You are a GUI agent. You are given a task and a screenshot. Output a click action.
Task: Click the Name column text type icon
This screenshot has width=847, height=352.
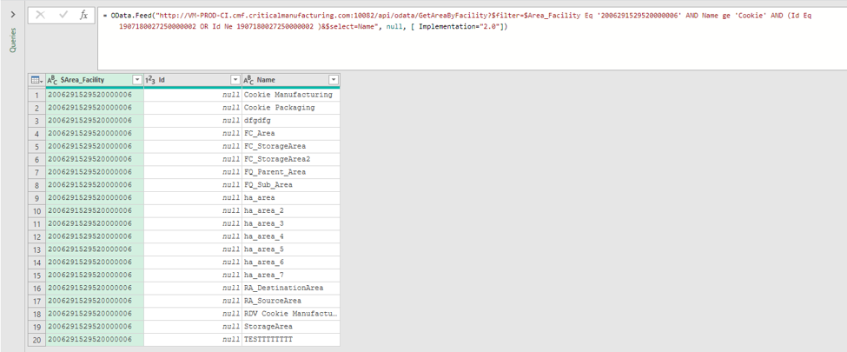[x=248, y=80]
